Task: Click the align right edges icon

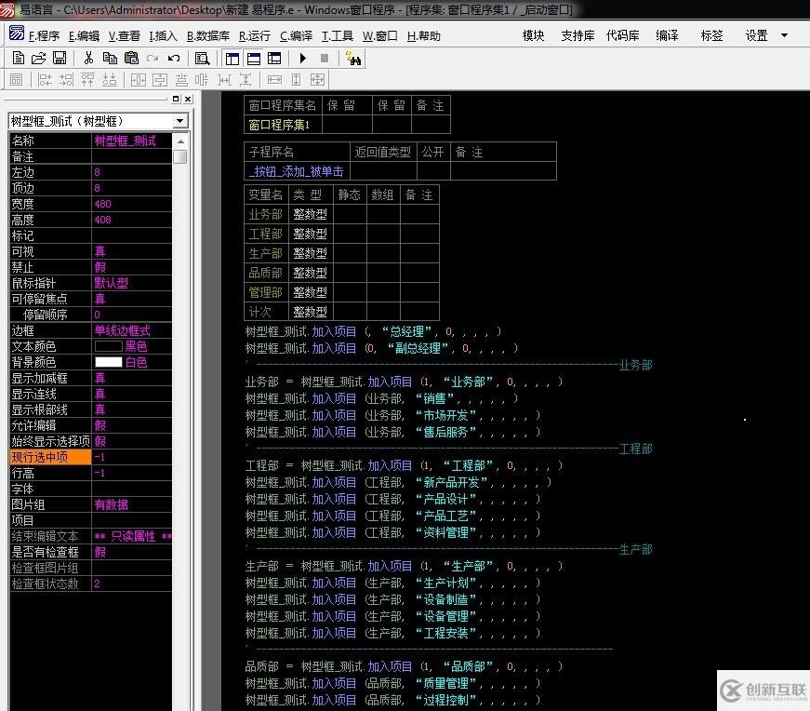Action: [x=66, y=80]
